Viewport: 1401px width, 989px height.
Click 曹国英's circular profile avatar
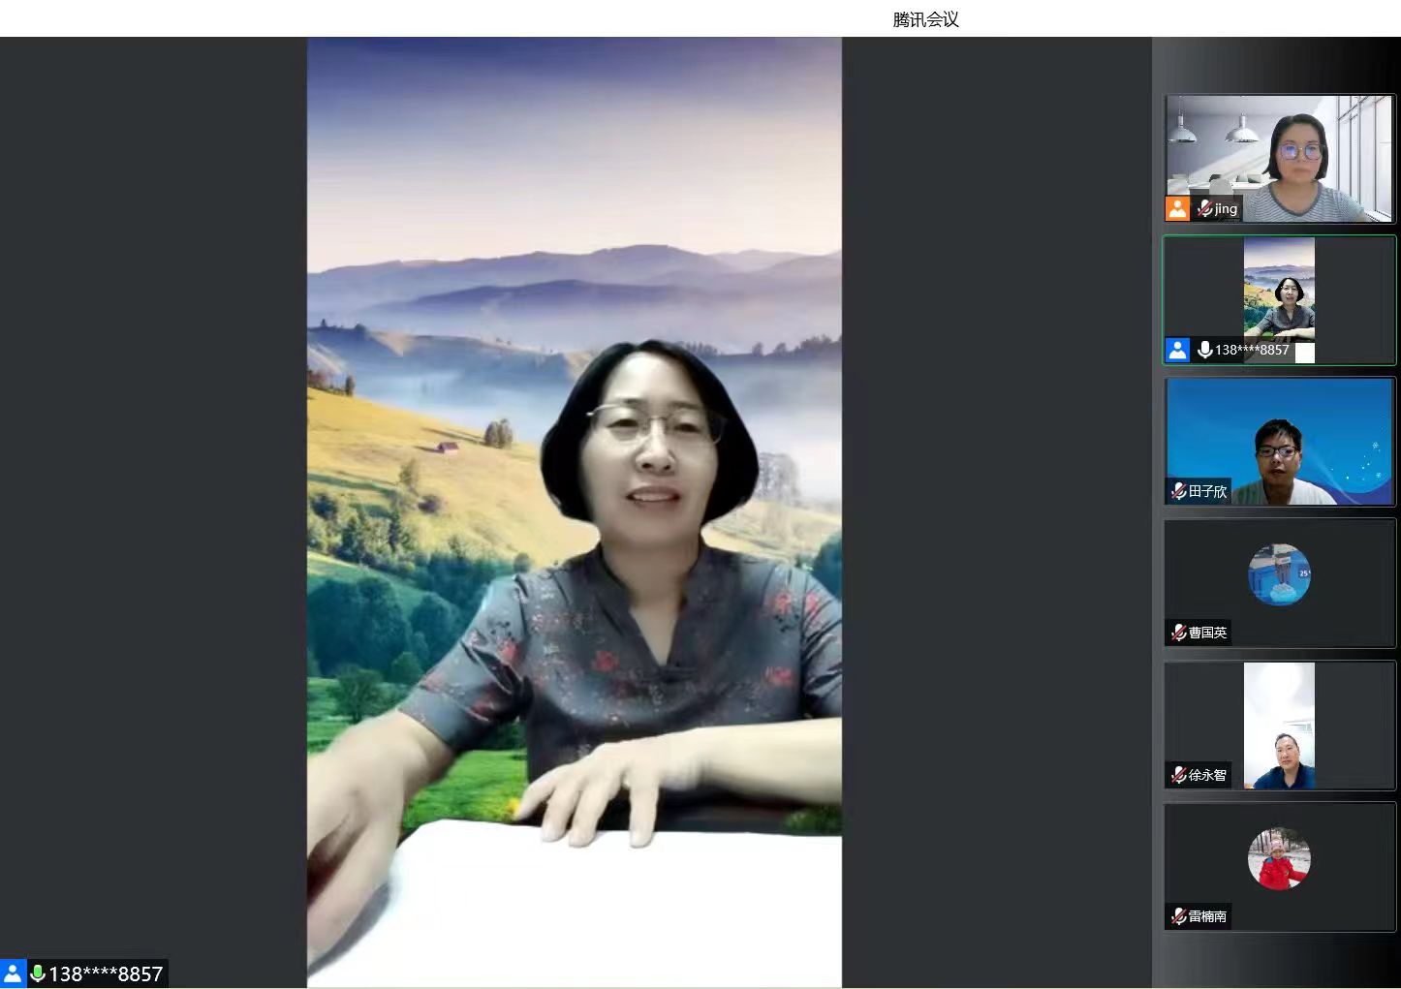(1279, 574)
